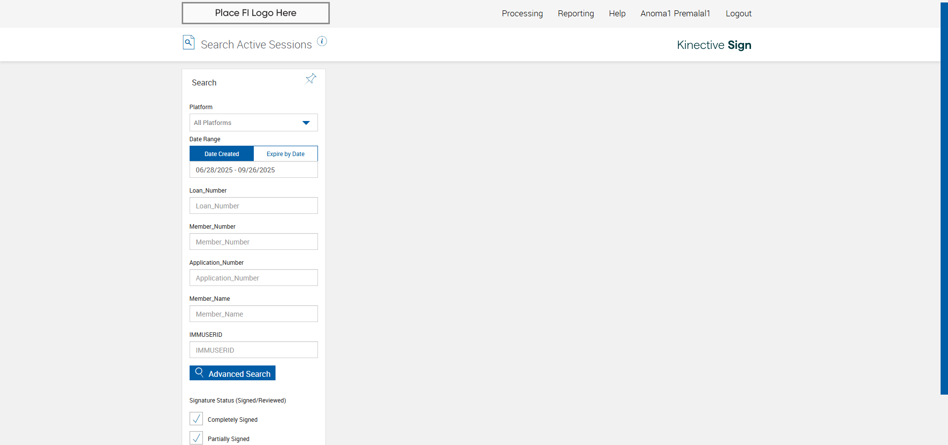Focus the Application_Number input field
Image resolution: width=948 pixels, height=445 pixels.
coord(253,278)
